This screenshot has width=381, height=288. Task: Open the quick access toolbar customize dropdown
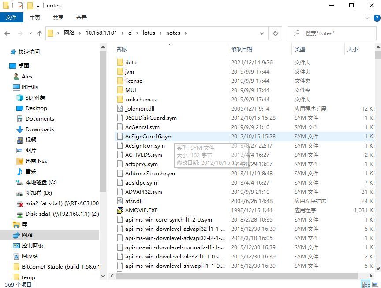38,6
